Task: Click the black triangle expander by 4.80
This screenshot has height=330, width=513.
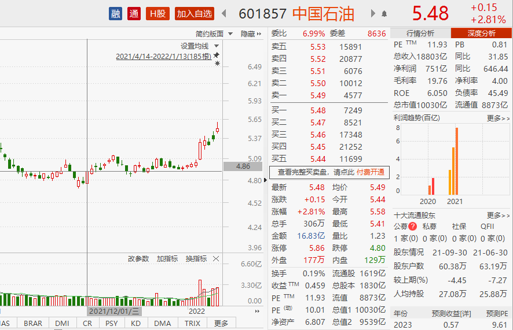Action: point(265,180)
